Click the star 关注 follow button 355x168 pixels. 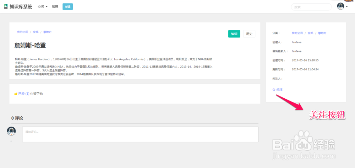click(x=277, y=89)
